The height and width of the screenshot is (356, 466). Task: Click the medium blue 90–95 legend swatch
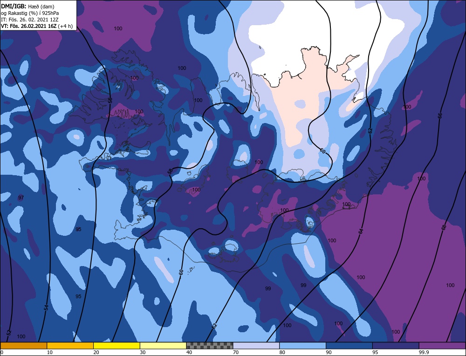pyautogui.click(x=349, y=345)
